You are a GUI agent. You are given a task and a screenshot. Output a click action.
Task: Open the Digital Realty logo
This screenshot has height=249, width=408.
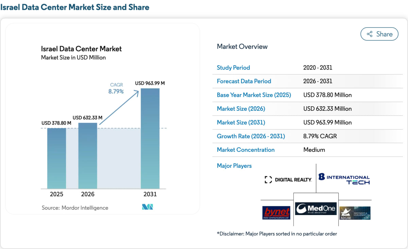point(288,180)
